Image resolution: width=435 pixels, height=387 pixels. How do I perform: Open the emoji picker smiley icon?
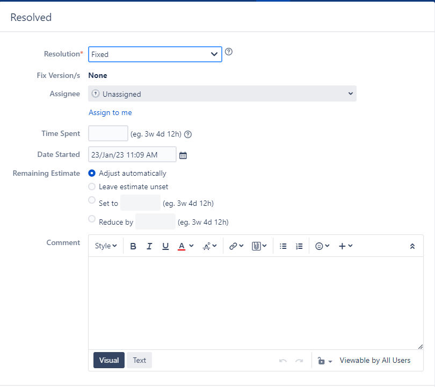click(320, 246)
